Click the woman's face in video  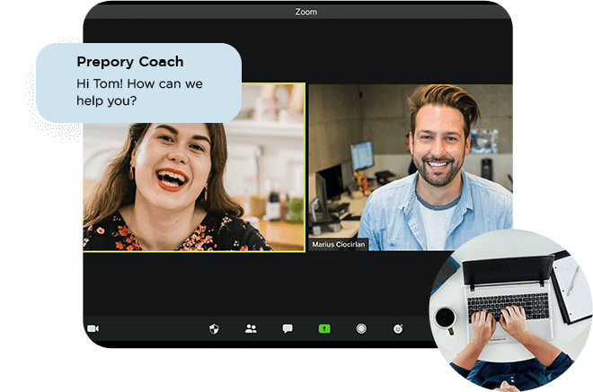172,159
